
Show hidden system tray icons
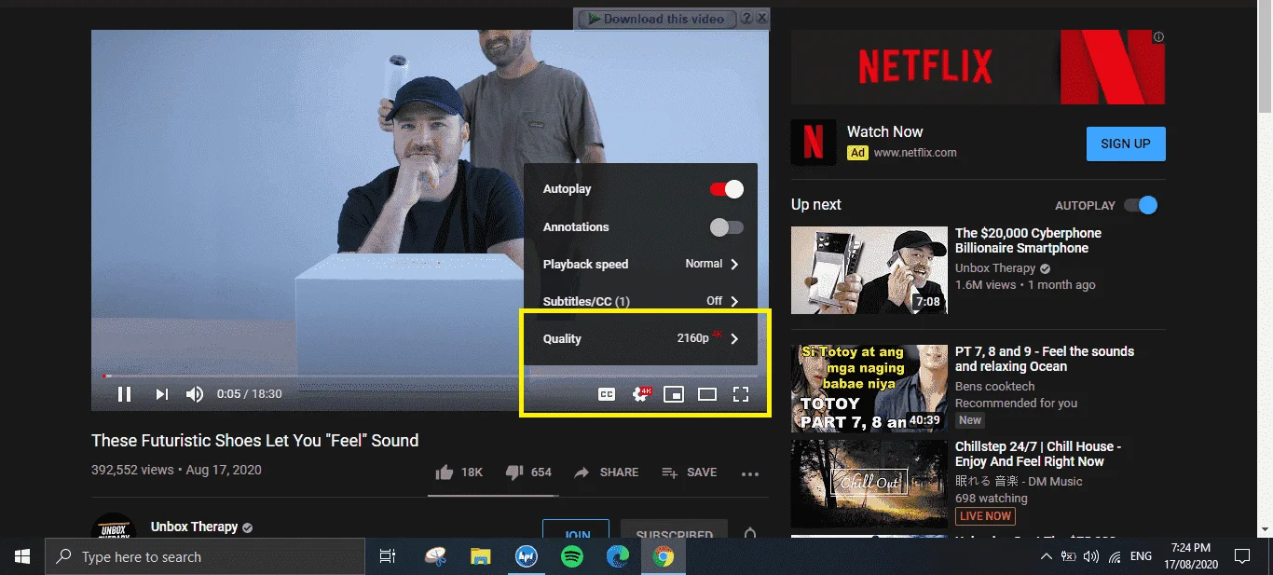pyautogui.click(x=1046, y=556)
